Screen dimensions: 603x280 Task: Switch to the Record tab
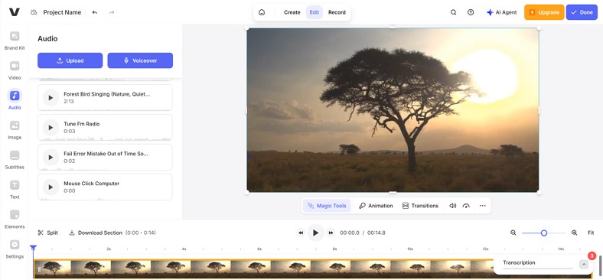tap(337, 12)
